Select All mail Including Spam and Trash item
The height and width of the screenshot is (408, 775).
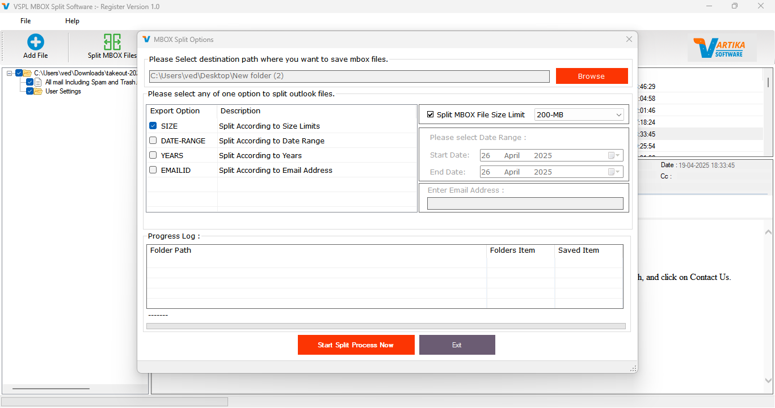click(91, 82)
